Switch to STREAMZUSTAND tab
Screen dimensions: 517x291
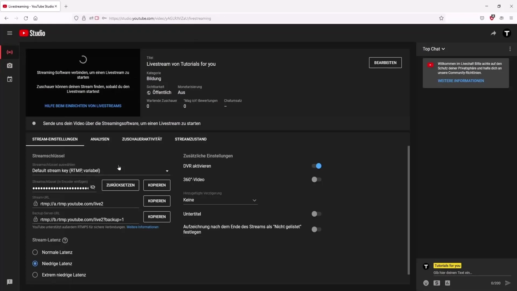pyautogui.click(x=191, y=139)
